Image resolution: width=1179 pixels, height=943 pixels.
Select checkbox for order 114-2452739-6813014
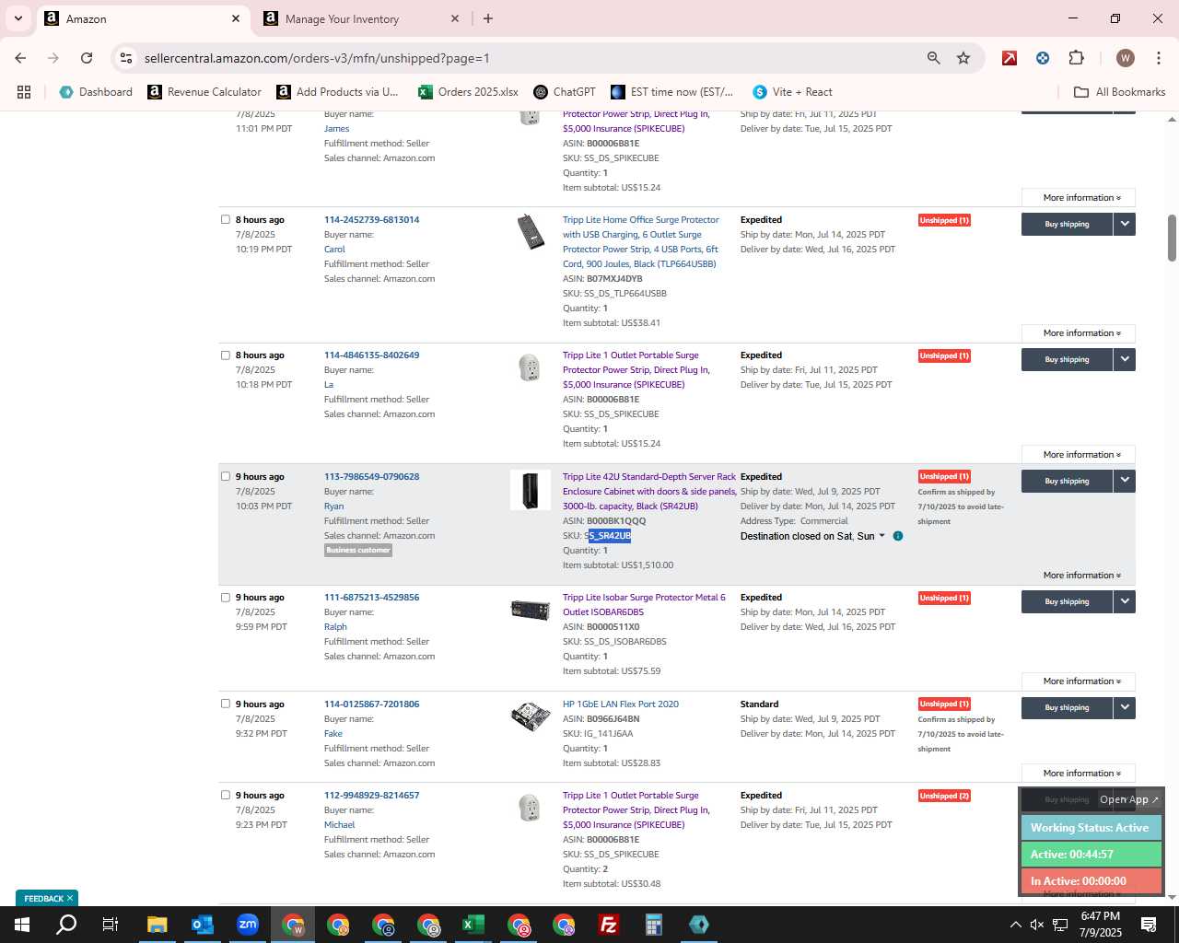tap(226, 219)
